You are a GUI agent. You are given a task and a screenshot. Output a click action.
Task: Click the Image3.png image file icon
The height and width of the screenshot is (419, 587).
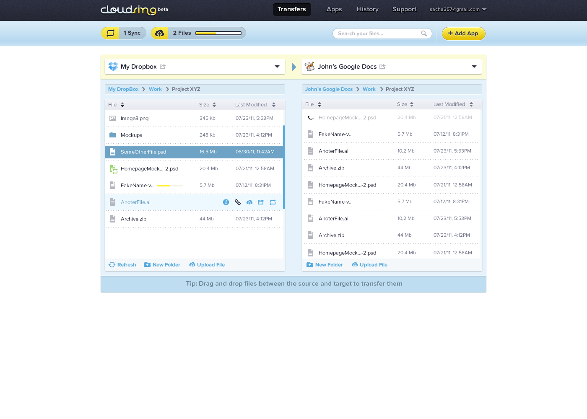(x=113, y=119)
